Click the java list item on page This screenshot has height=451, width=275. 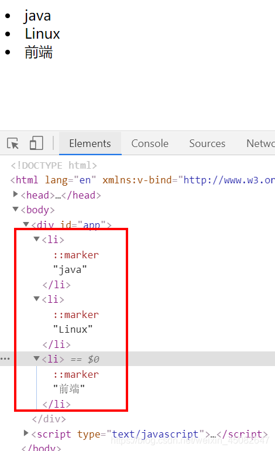click(37, 16)
